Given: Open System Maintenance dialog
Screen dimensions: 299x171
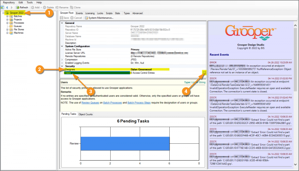Looking at the screenshot, I should point(99,18).
